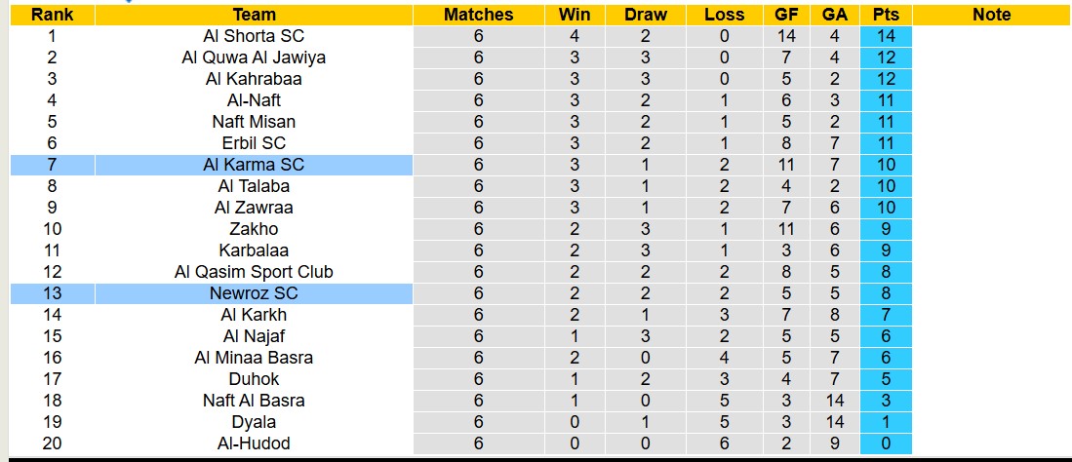Click the Team column header
The height and width of the screenshot is (462, 1072).
[254, 15]
